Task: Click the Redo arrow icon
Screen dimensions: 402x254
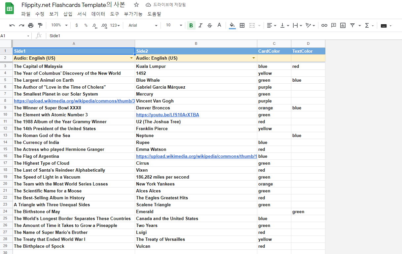Action: [x=21, y=25]
